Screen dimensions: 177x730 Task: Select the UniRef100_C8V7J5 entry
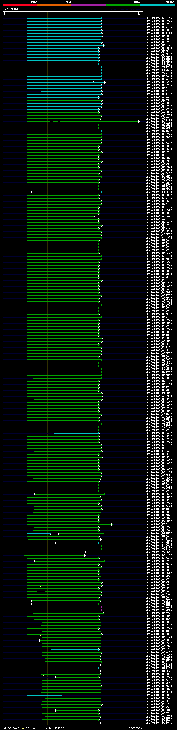point(159,445)
